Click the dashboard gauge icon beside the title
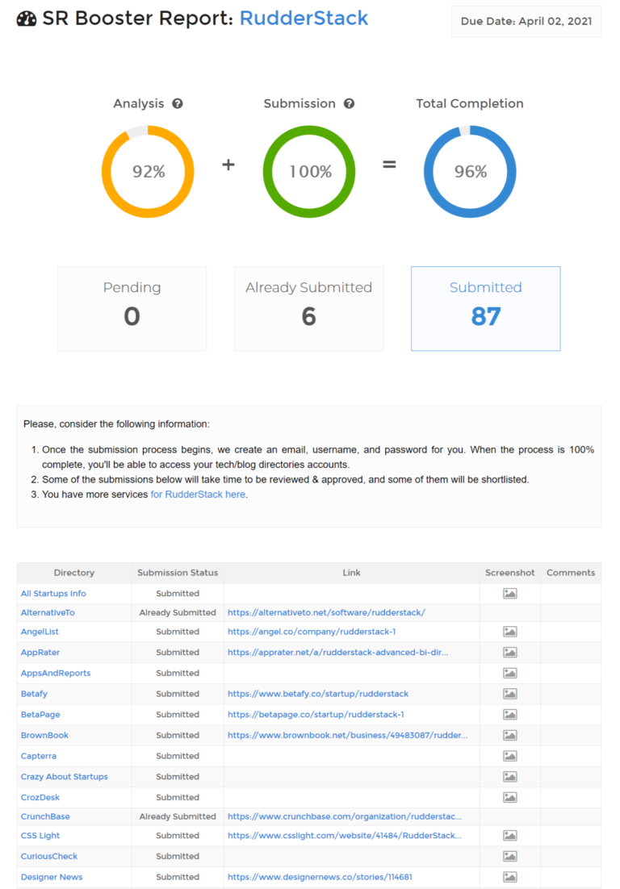Viewport: 620px width, 889px height. (26, 19)
